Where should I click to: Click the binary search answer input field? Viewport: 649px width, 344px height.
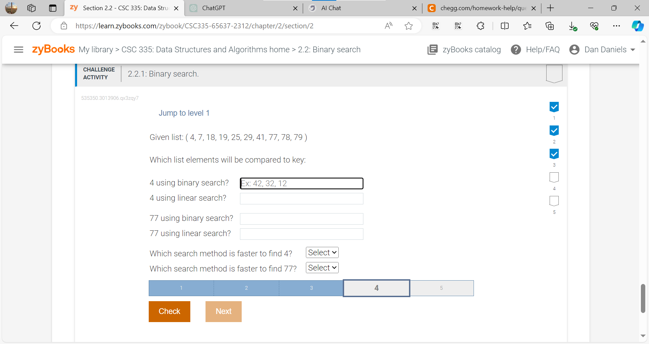tap(301, 183)
